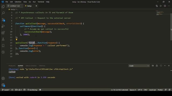Click Ln 14, Col 18 position indicator

coord(119,90)
